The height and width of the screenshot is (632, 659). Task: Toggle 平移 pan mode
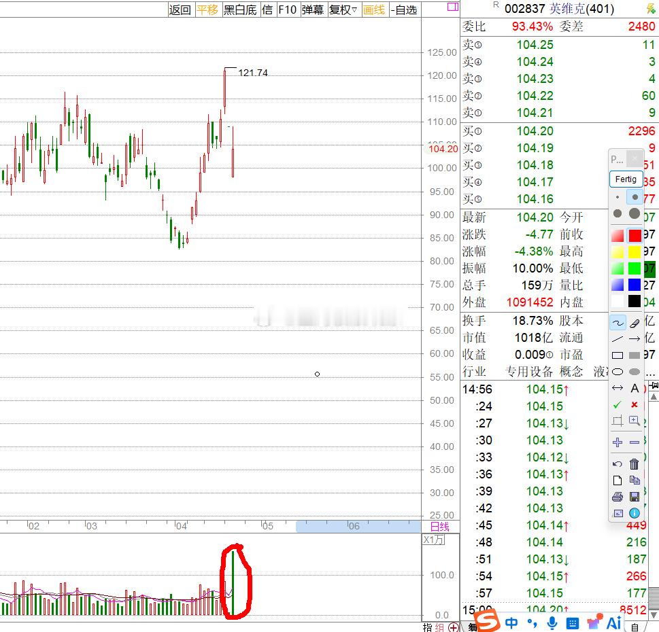coord(207,10)
